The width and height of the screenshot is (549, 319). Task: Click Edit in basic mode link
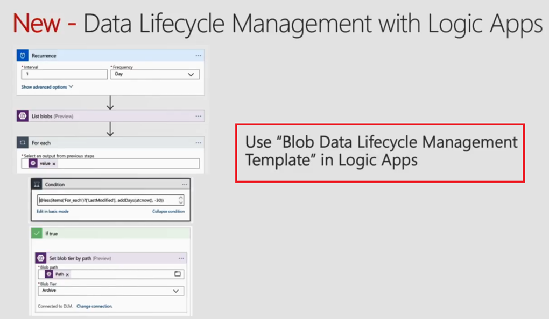[53, 212]
